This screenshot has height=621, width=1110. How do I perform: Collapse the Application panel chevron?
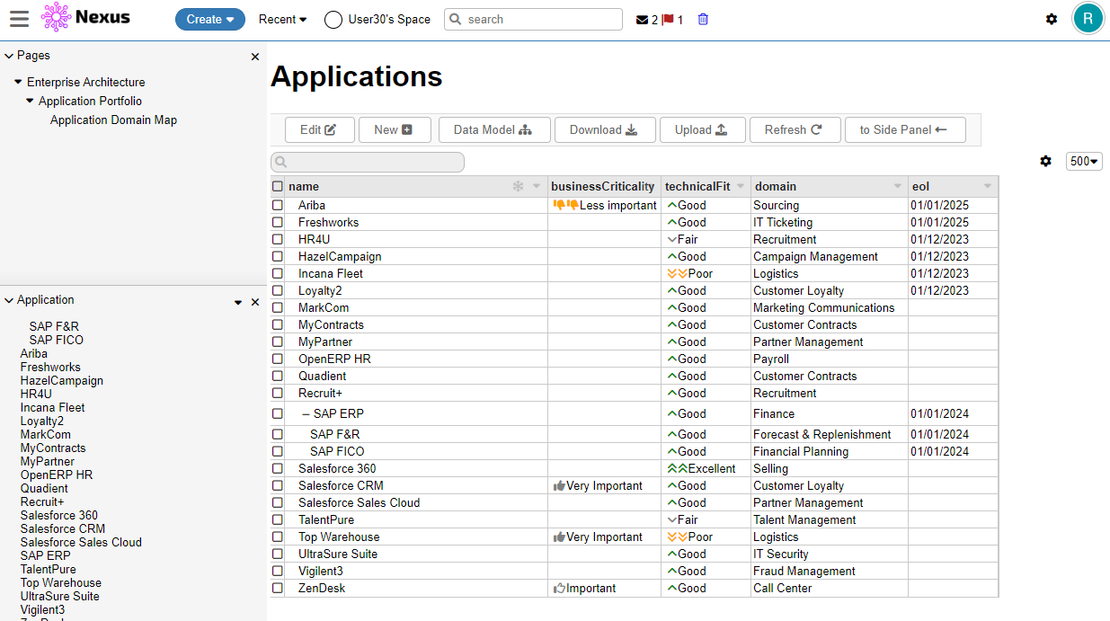(9, 300)
